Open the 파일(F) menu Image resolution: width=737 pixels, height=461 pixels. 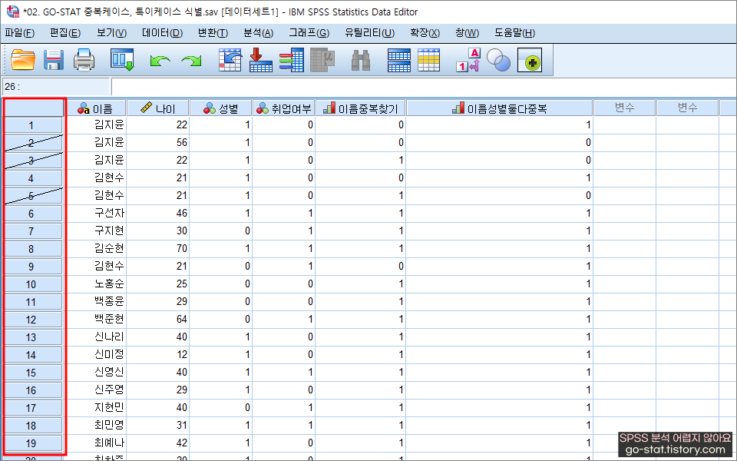(x=20, y=33)
